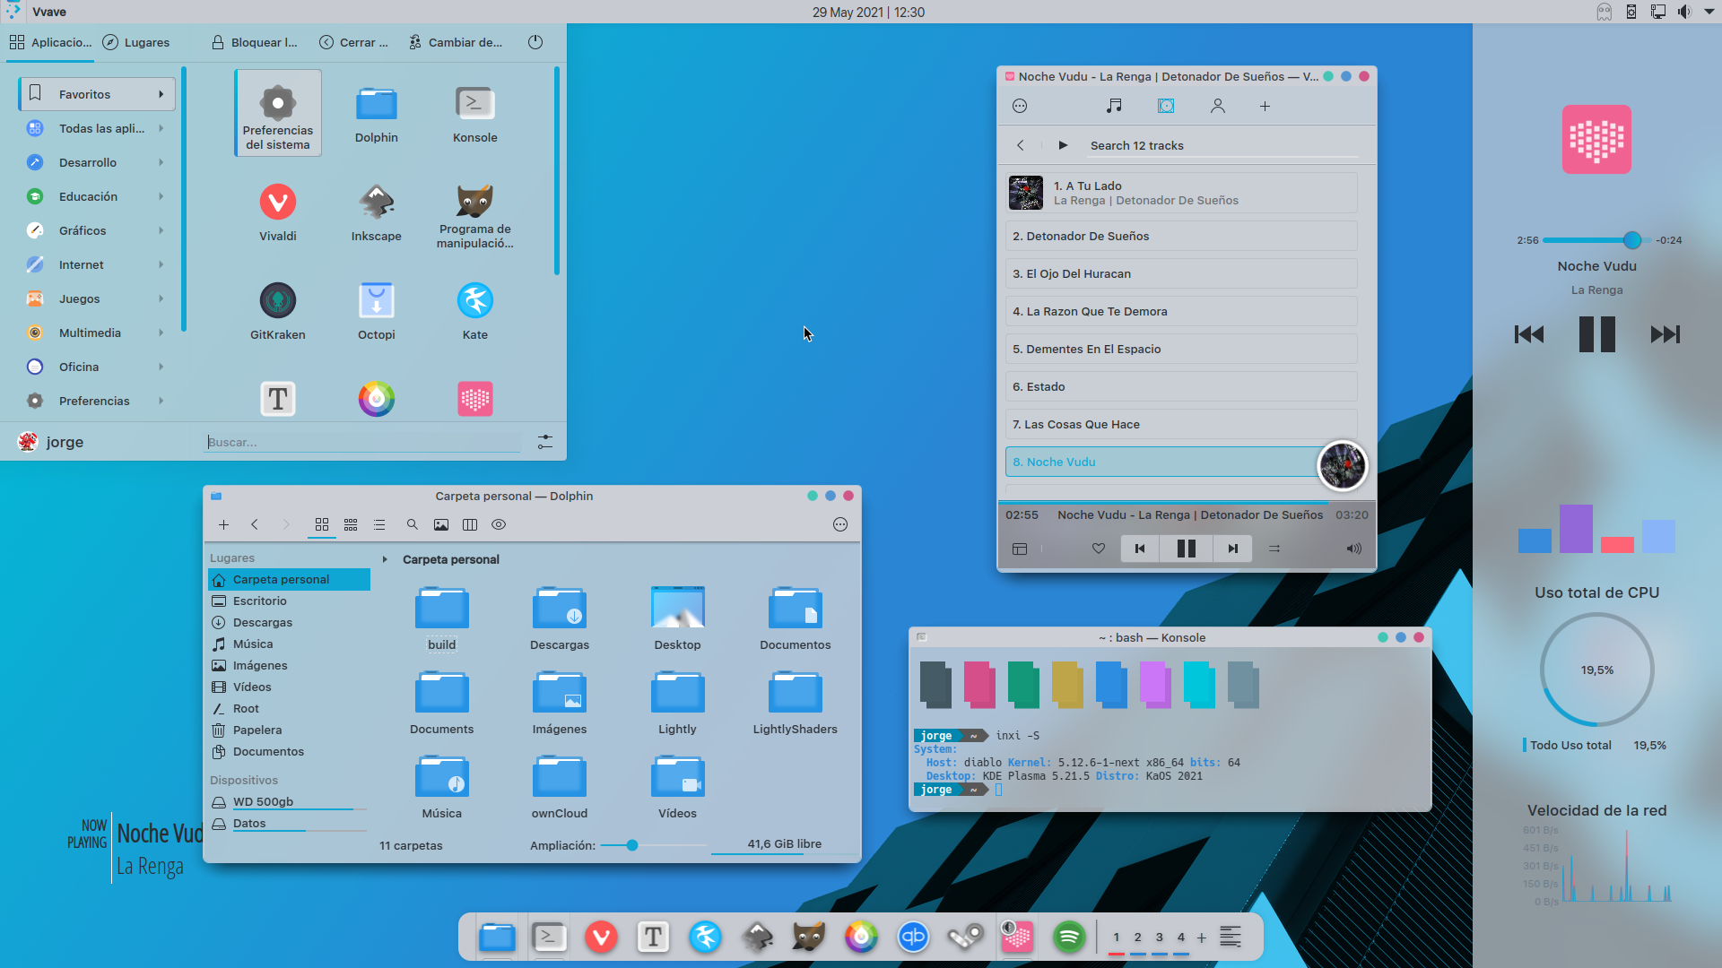Enable shuffle playback in Vvave
1722x968 pixels.
click(x=1276, y=548)
